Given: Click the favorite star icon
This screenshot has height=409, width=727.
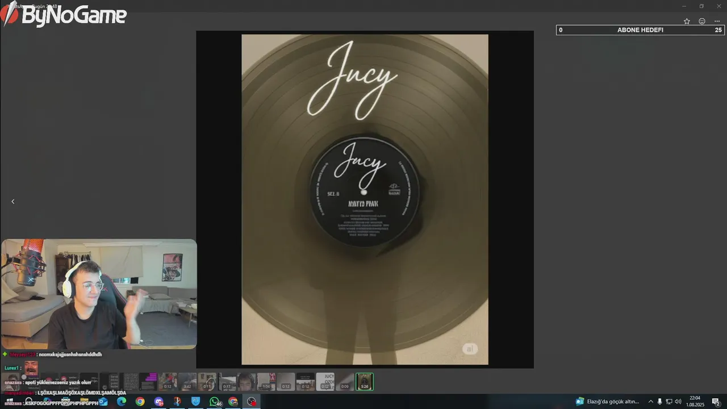Looking at the screenshot, I should tap(687, 21).
